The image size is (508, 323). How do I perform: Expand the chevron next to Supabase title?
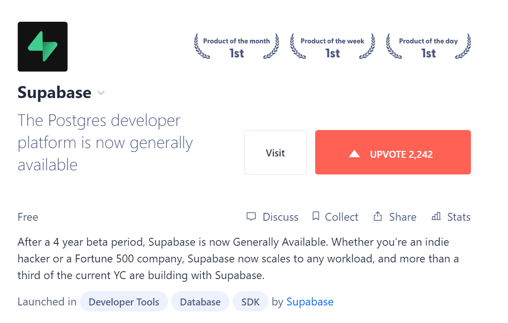(101, 93)
